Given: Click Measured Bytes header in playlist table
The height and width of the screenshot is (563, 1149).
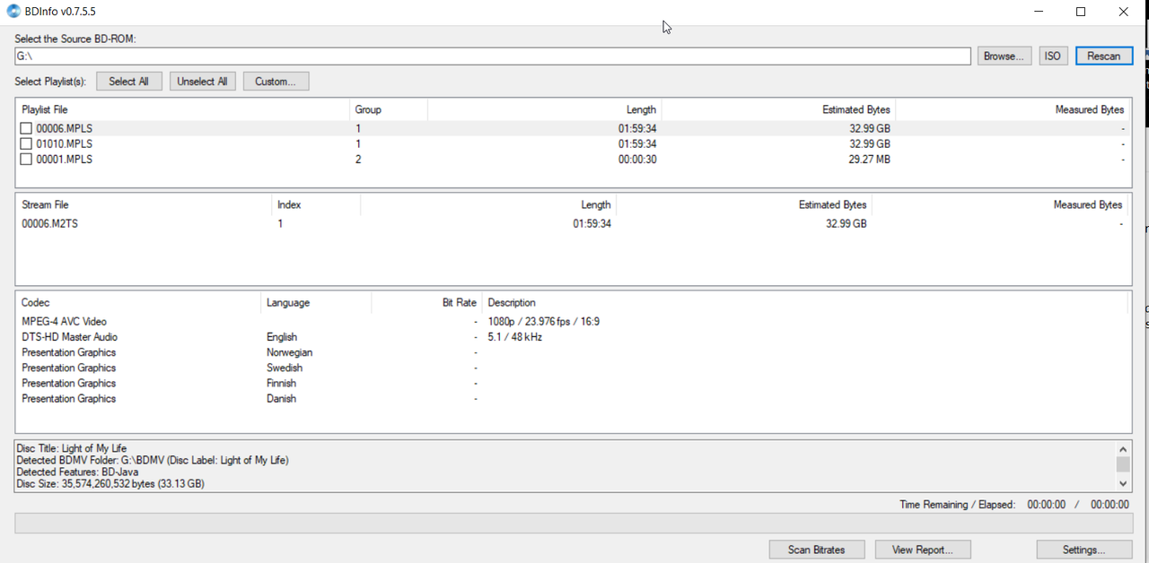Looking at the screenshot, I should click(1090, 109).
